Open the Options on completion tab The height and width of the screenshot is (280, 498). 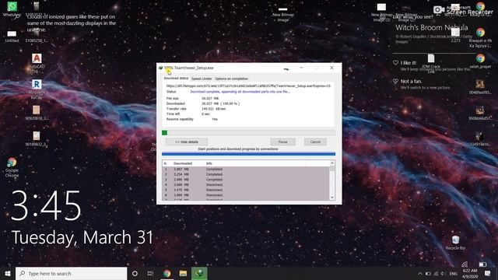[231, 79]
